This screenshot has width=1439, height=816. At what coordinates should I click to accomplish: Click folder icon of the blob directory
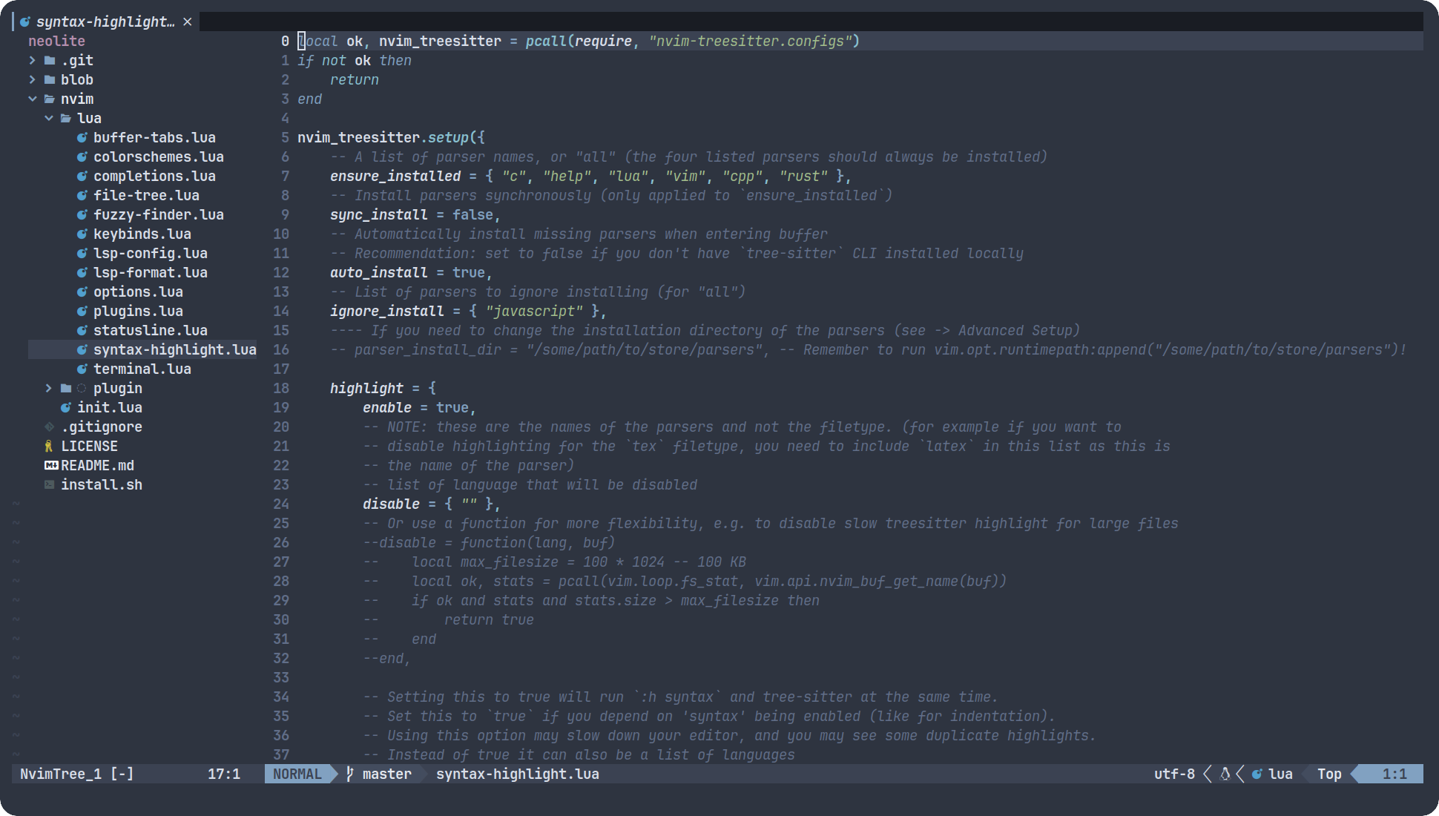49,79
